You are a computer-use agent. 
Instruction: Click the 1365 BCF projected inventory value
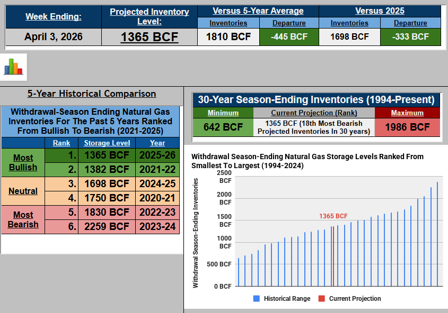pyautogui.click(x=149, y=37)
